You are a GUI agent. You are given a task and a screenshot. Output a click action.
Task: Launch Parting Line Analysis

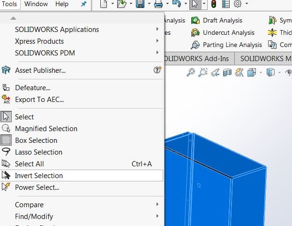pos(232,45)
